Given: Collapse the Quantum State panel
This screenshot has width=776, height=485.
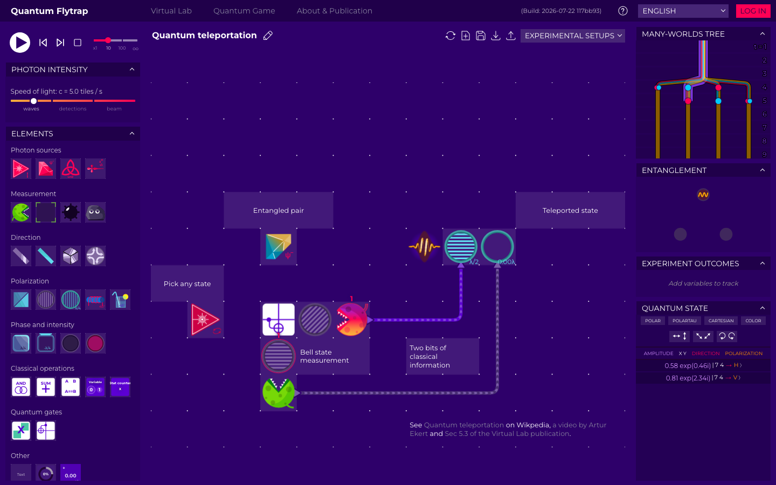Looking at the screenshot, I should 763,308.
